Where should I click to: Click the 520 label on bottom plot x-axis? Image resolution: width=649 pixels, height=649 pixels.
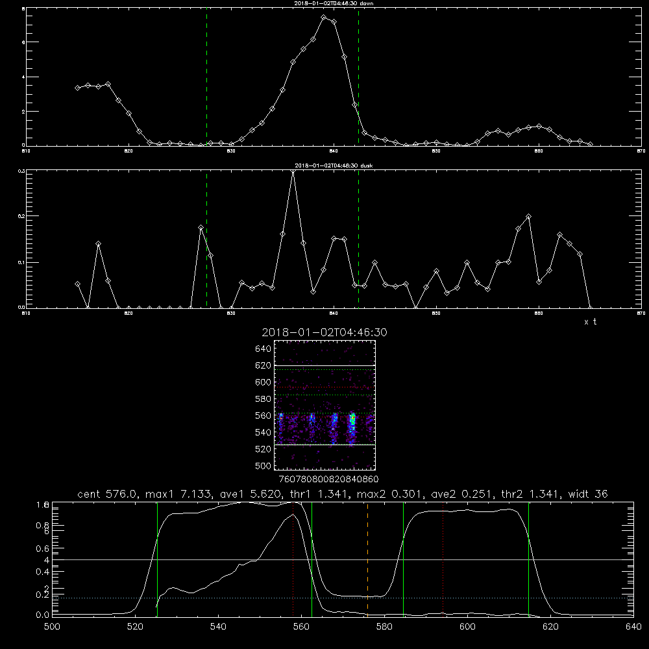pyautogui.click(x=135, y=626)
